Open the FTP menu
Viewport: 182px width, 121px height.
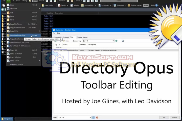[13, 1]
